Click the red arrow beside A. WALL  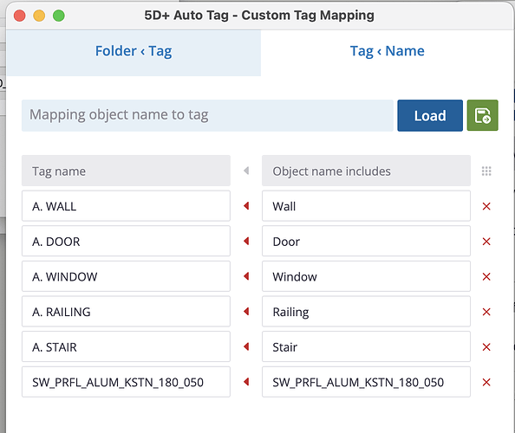tap(246, 206)
